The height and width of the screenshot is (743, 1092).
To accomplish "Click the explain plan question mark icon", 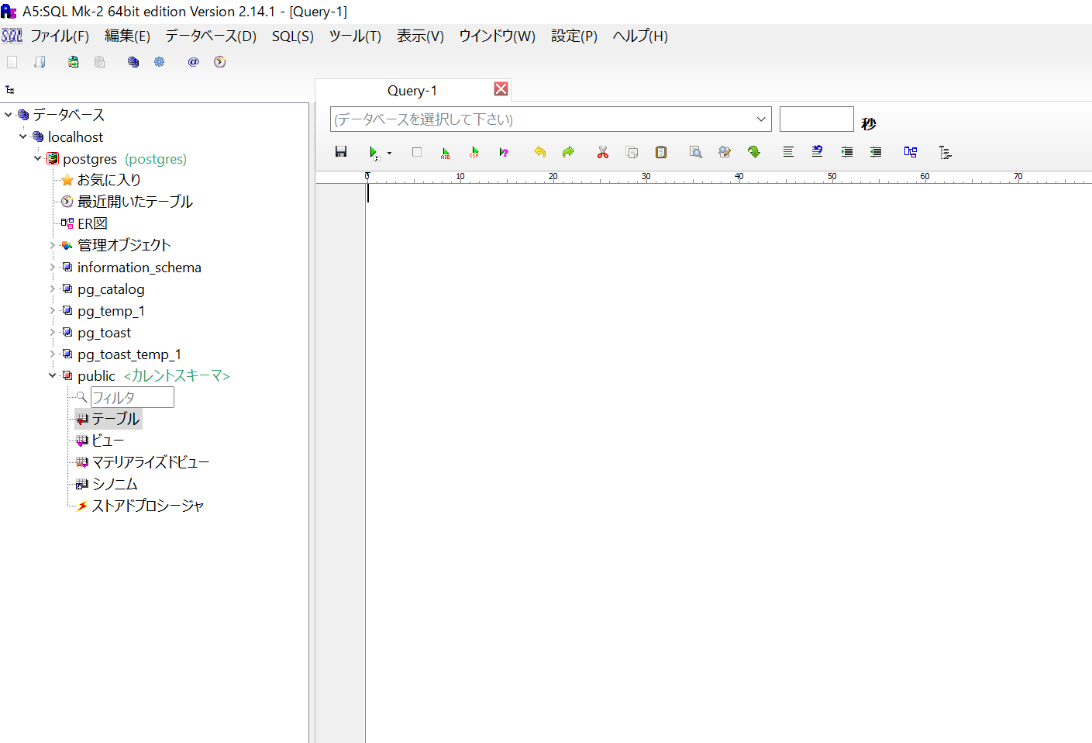I will [x=504, y=153].
